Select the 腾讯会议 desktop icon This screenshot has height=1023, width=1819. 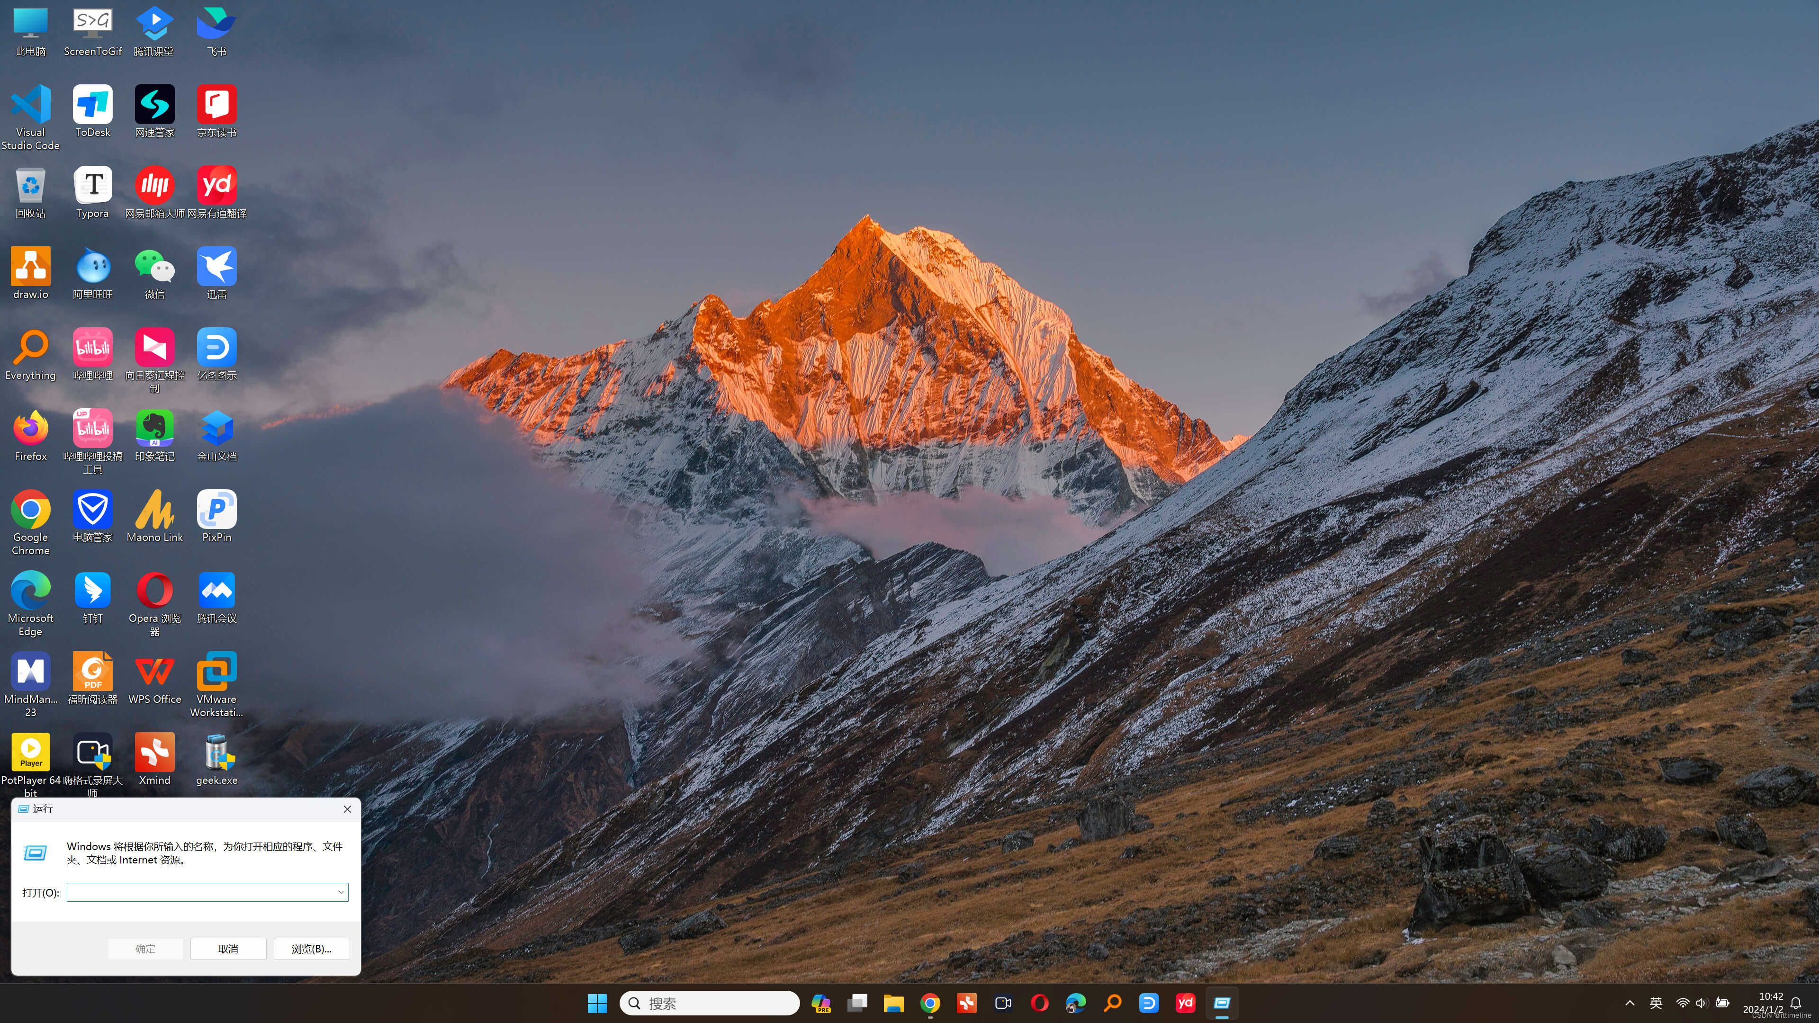pos(217,597)
